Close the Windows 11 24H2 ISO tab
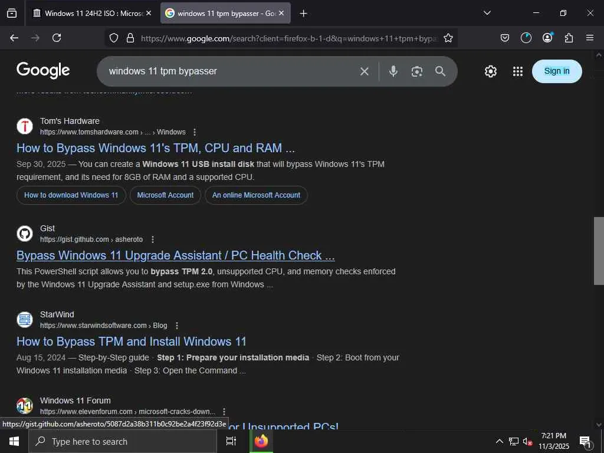The width and height of the screenshot is (604, 453). click(x=149, y=13)
